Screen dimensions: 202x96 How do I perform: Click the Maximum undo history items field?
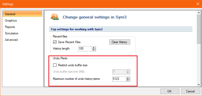(x=119, y=79)
